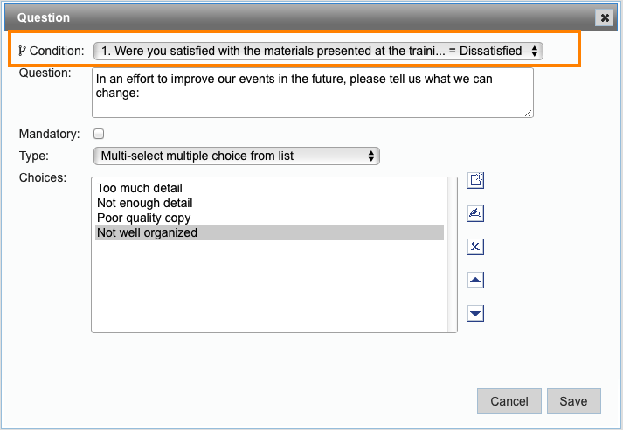Close the Question dialog
Viewport: 623px width, 430px height.
(x=605, y=17)
